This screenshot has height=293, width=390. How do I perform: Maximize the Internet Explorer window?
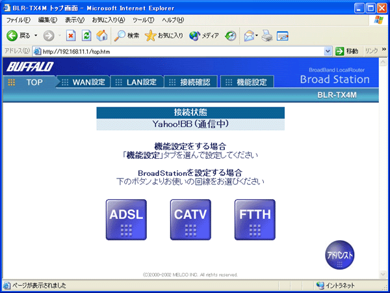(x=370, y=8)
